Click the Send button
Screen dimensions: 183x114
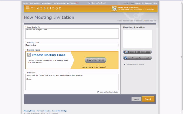point(148,99)
